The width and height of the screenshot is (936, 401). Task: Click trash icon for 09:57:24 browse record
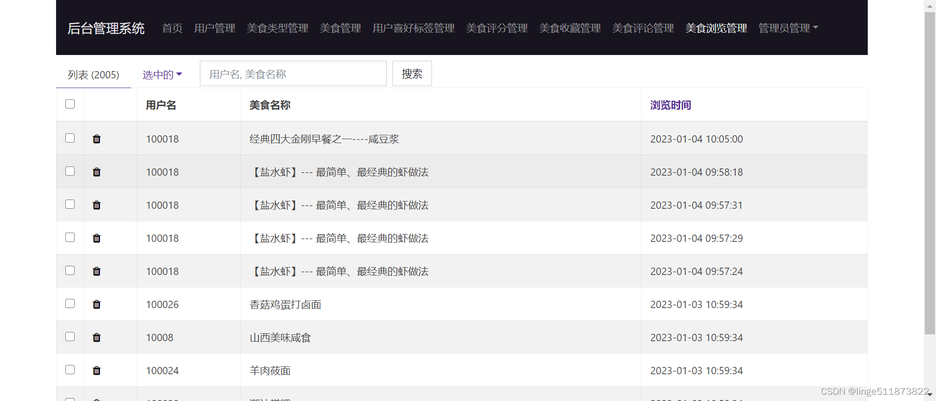tap(97, 272)
